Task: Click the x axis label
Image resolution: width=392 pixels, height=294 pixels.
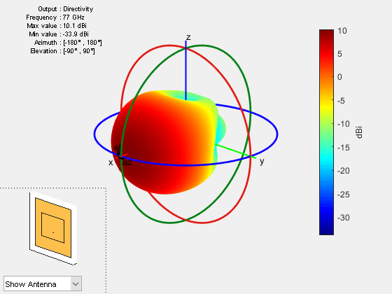Action: click(111, 162)
